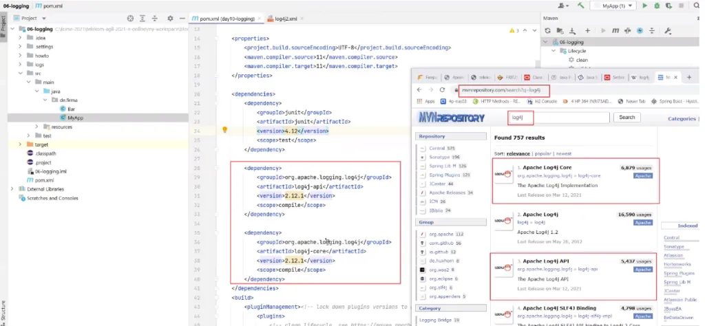Expand the target folder
This screenshot has height=326, width=705.
point(20,144)
